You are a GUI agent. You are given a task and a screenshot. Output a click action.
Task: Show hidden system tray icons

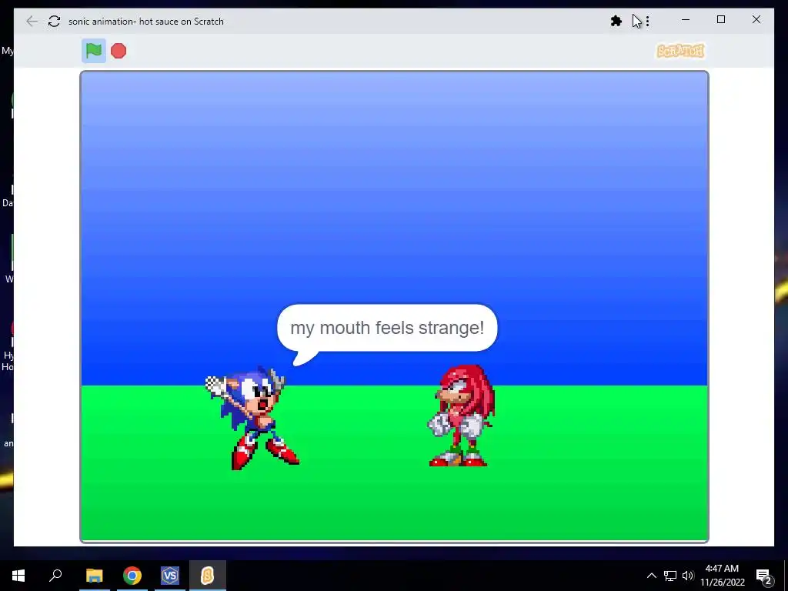[x=651, y=576]
